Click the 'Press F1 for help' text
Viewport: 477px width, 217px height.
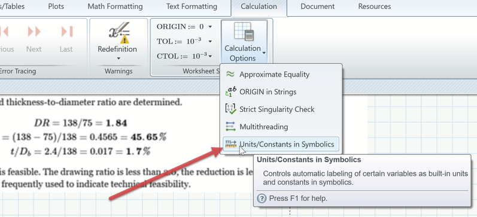tap(298, 198)
